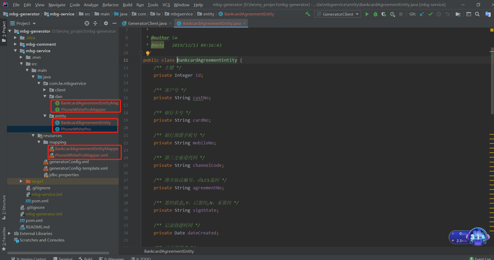Open the Refactor menu
This screenshot has height=260, width=494.
(x=110, y=4)
